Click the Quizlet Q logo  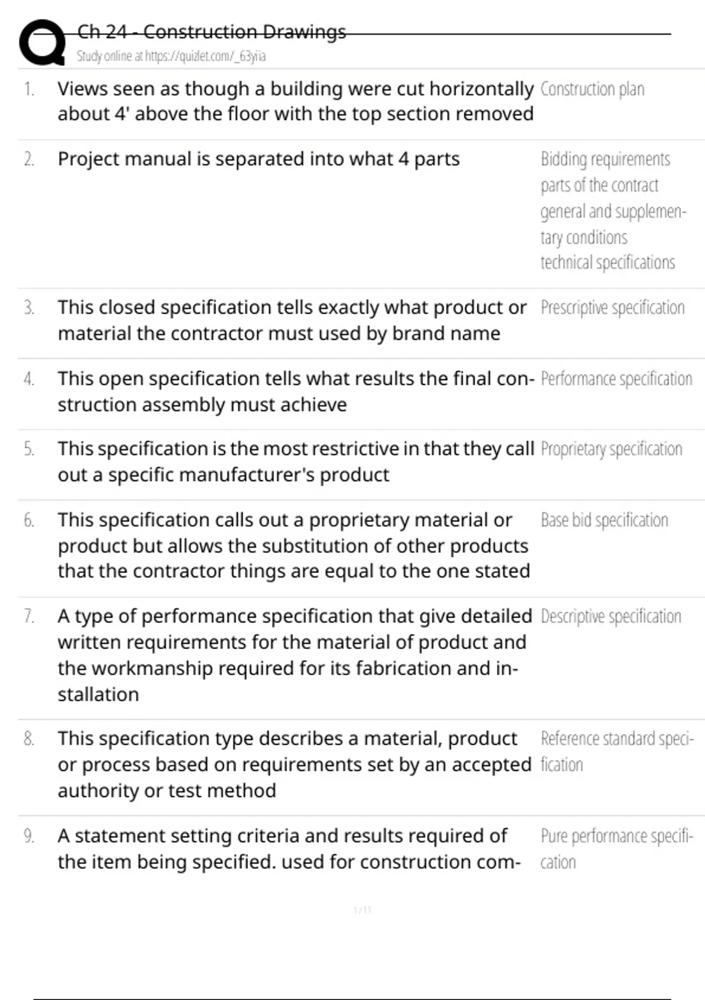[42, 42]
